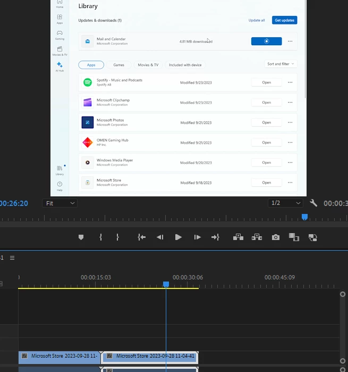
Task: Click the Store window vertical scrollbar
Action: coord(305,50)
